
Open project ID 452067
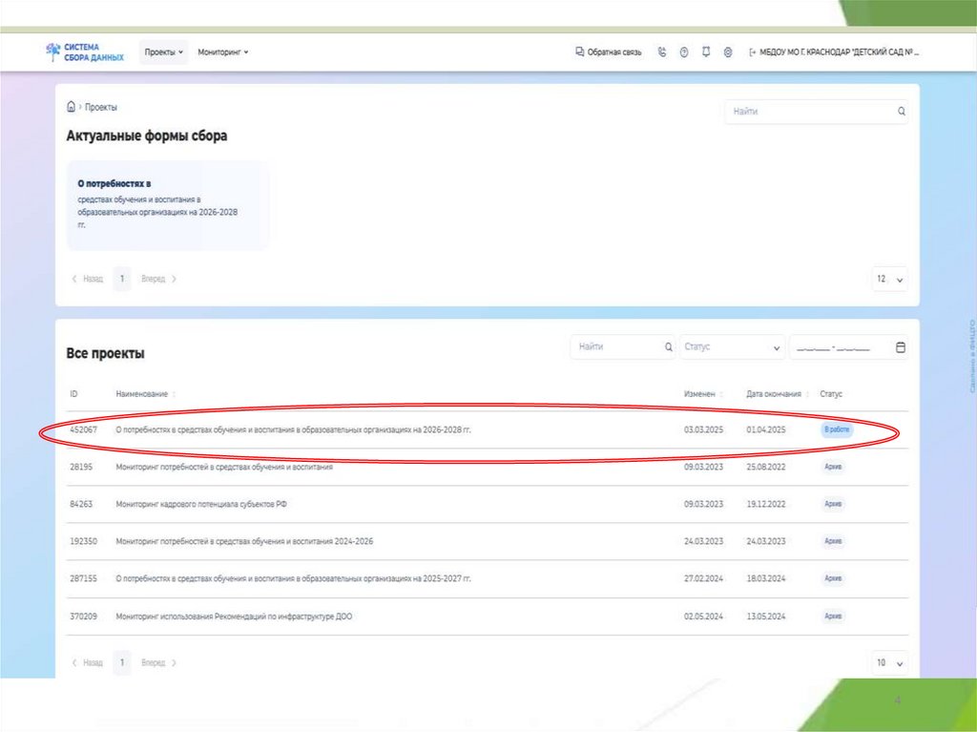click(84, 429)
